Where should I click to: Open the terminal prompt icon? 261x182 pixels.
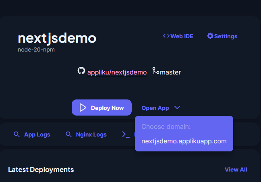pos(126,134)
